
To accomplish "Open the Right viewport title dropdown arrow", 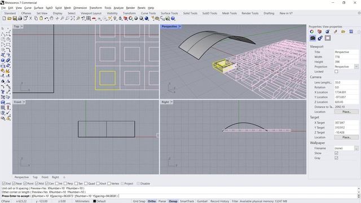I will coord(171,102).
